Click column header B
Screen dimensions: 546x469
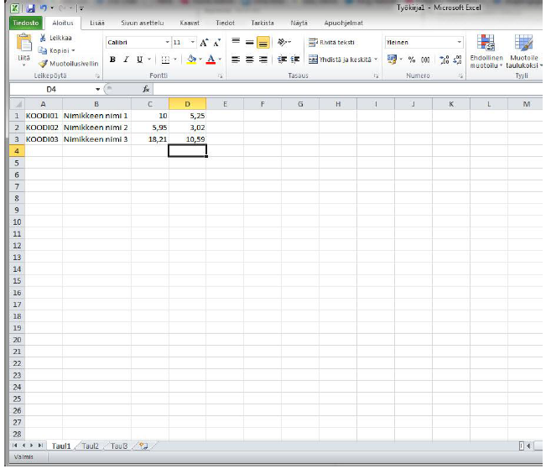[x=96, y=104]
